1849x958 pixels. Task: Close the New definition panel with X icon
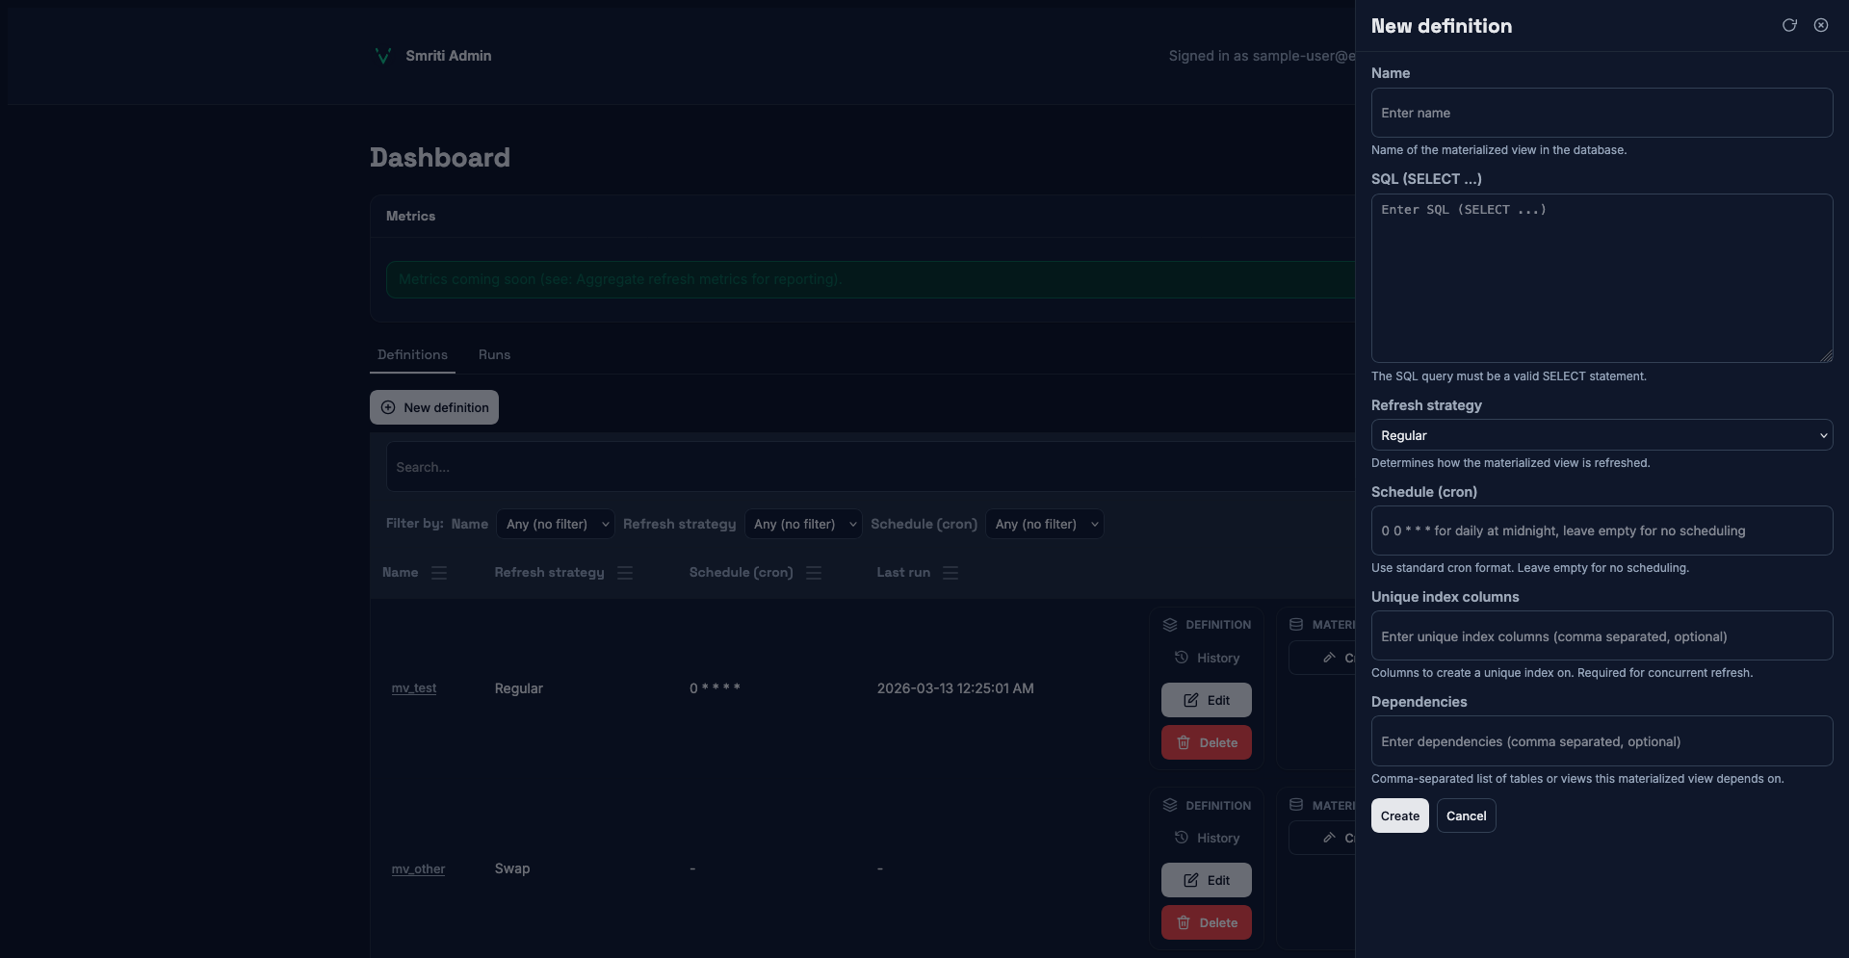tap(1820, 26)
